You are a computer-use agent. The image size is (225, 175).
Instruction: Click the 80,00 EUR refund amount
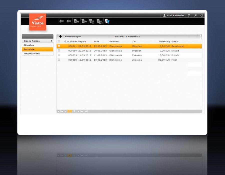(164, 60)
